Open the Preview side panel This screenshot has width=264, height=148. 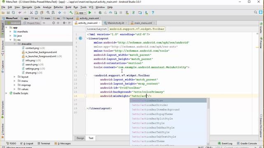click(x=261, y=42)
